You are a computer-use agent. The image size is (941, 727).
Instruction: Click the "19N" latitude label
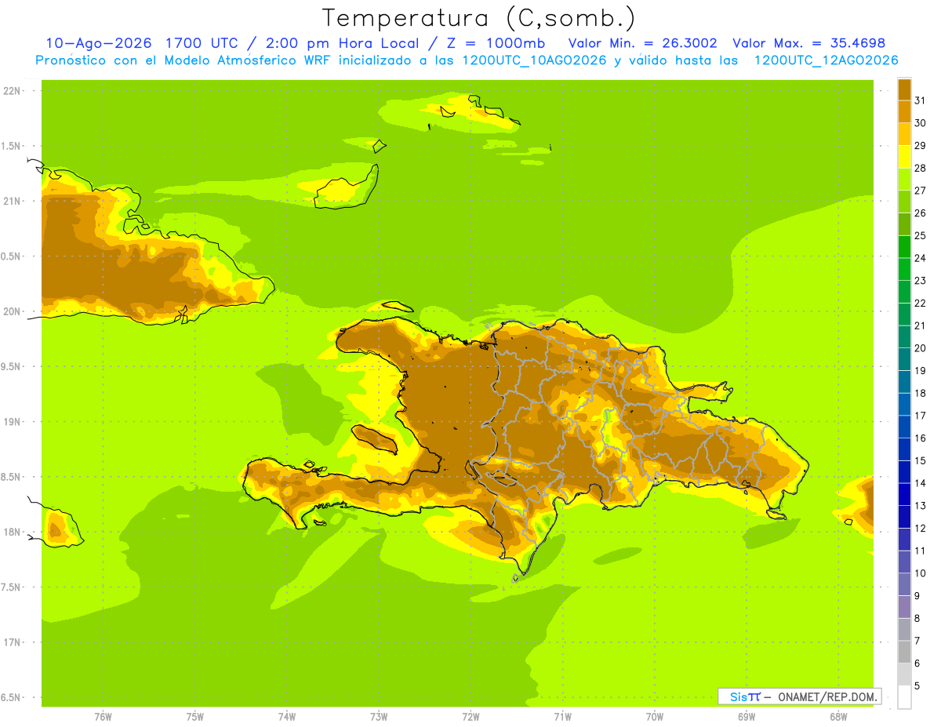point(13,422)
